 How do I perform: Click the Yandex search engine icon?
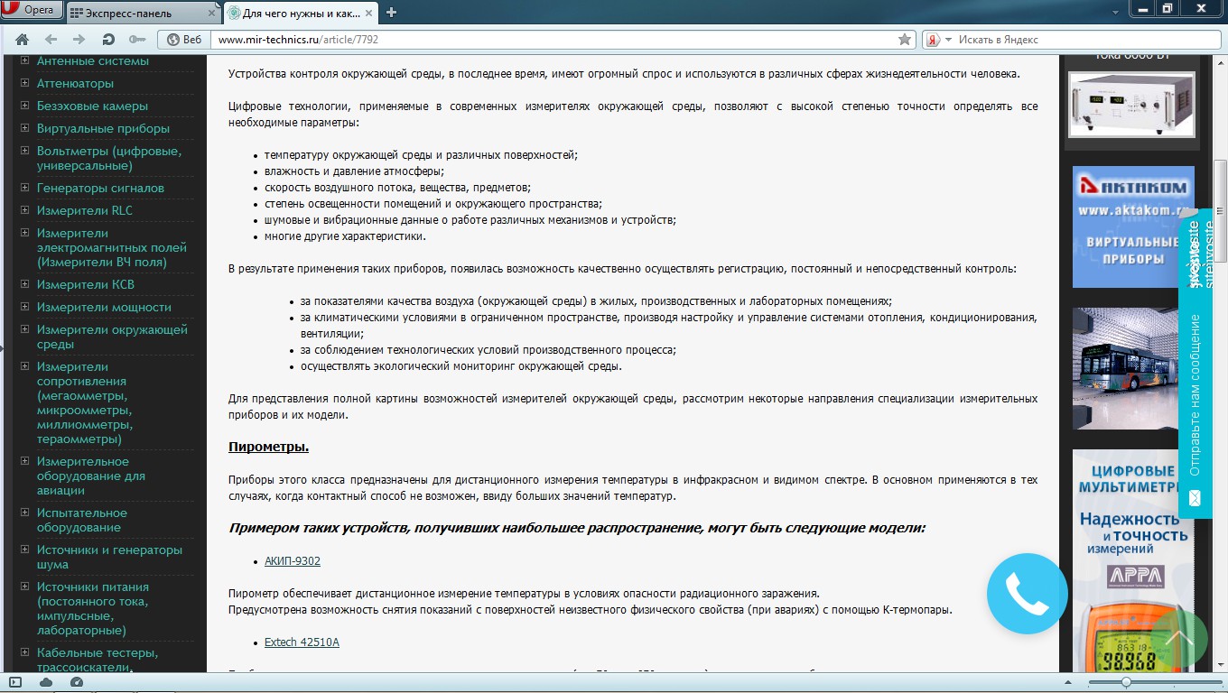pos(933,40)
